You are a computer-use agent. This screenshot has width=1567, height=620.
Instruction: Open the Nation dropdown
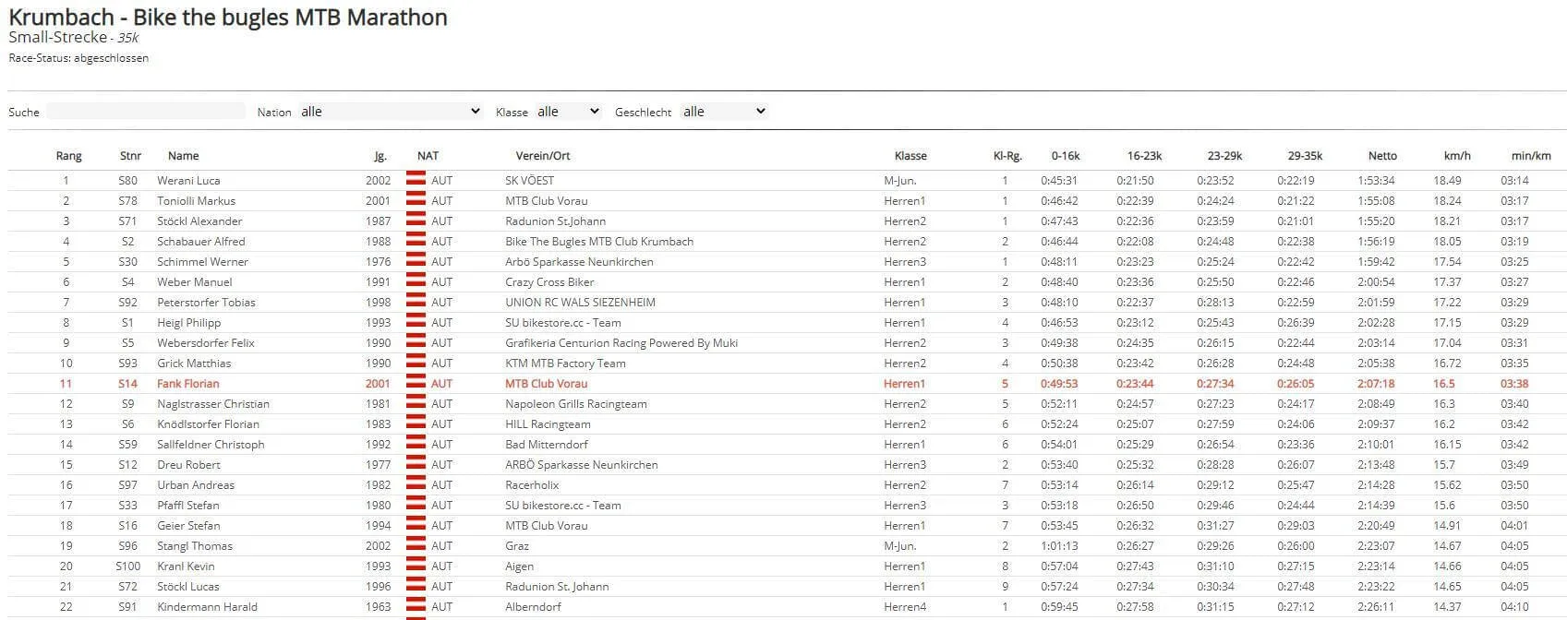[391, 112]
